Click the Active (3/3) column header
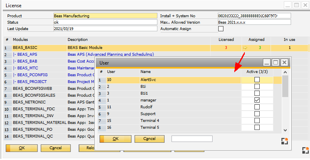310x160 pixels. click(x=257, y=72)
